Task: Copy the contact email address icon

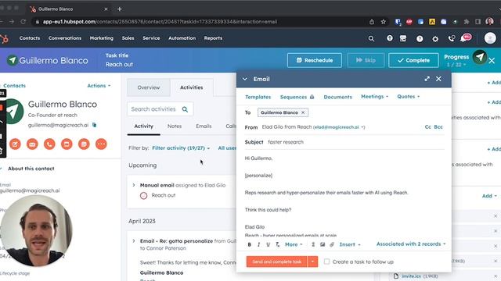Action: (94, 125)
